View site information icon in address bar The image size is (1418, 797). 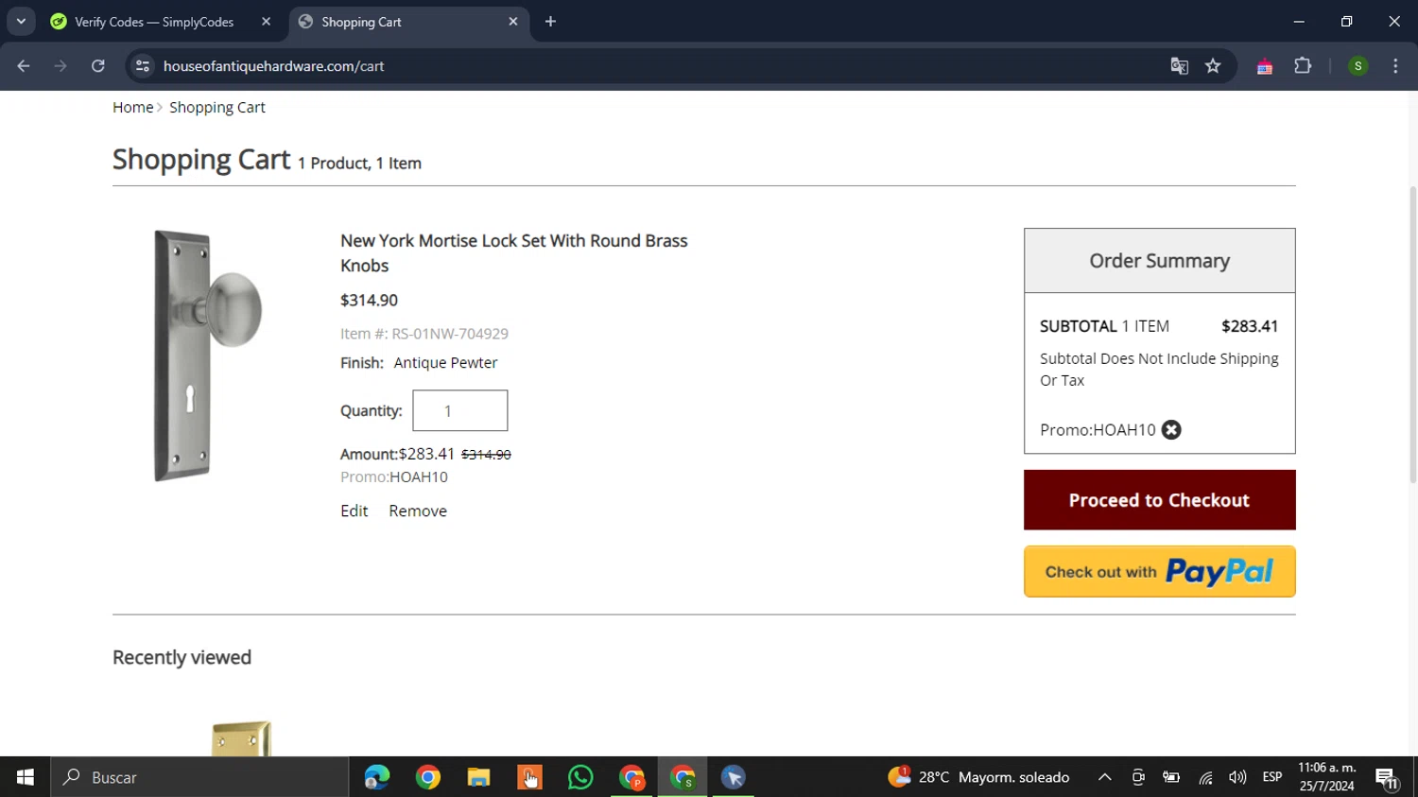(143, 66)
